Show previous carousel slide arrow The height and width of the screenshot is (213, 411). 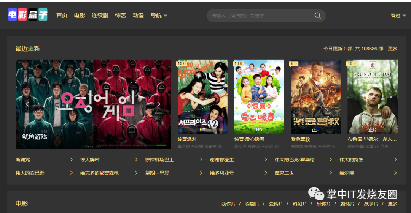click(27, 104)
